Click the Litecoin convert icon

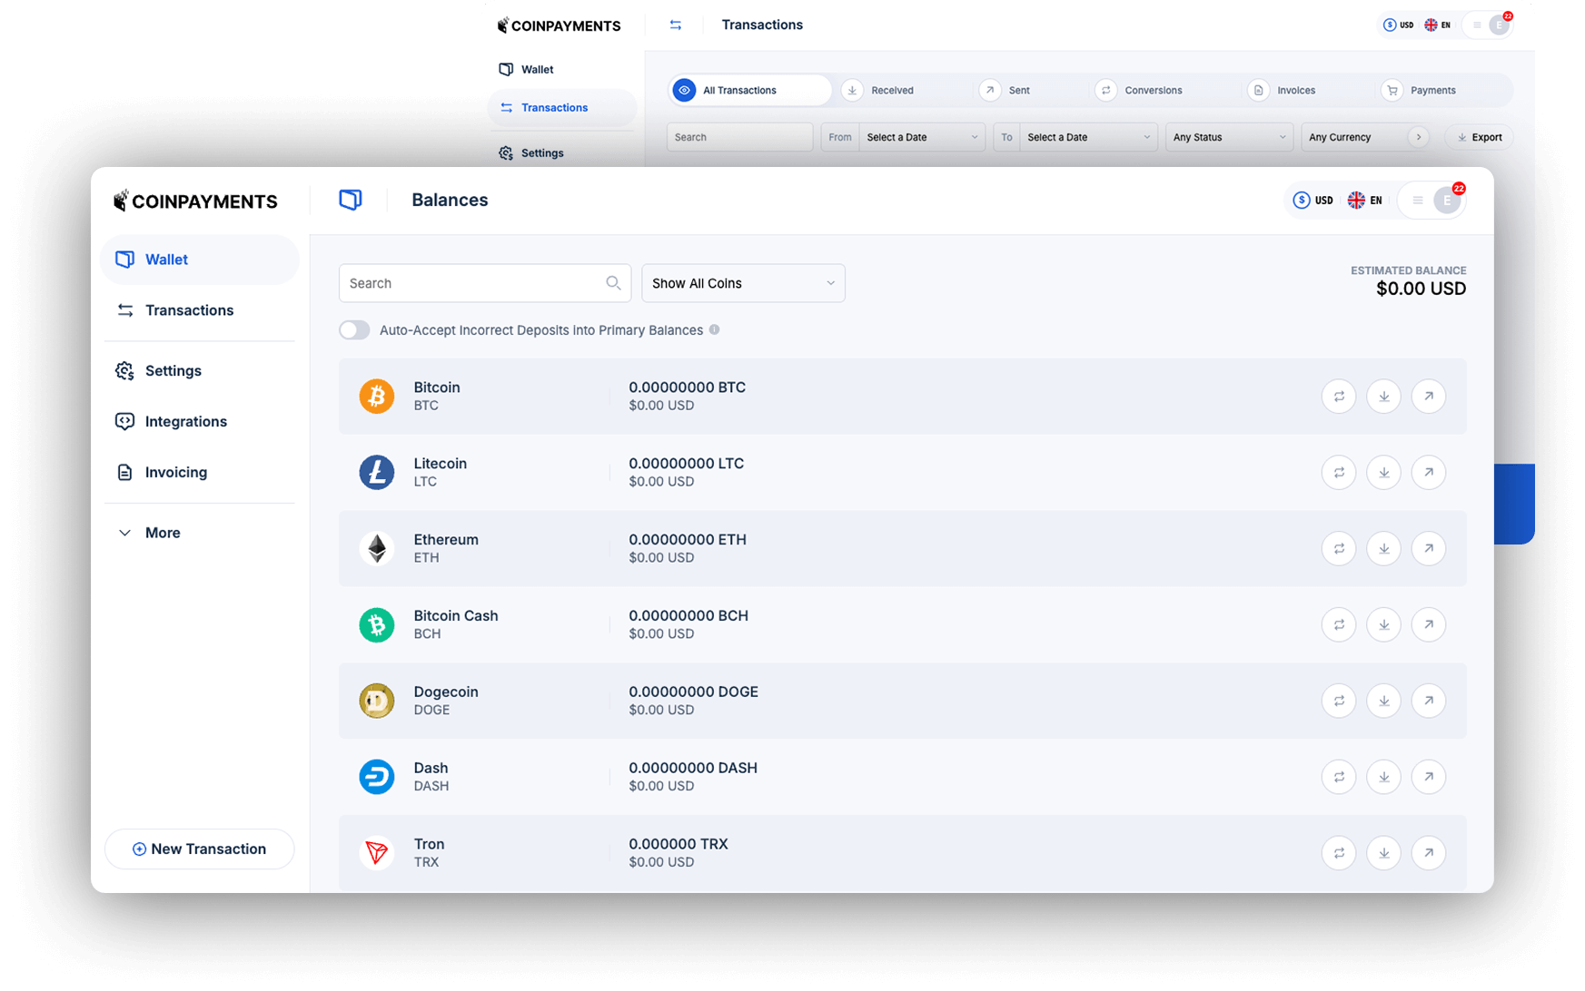click(1339, 473)
